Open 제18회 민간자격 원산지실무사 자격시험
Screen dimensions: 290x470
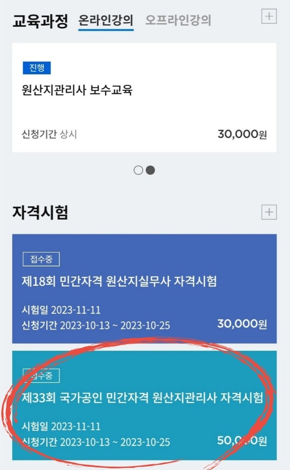[x=119, y=281]
